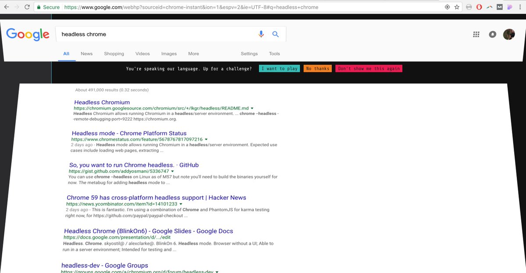Go back with the browser back arrow
This screenshot has width=526, height=273.
tap(6, 7)
